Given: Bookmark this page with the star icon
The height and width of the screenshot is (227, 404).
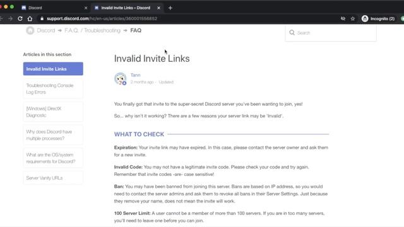Looking at the screenshot, I should point(353,18).
